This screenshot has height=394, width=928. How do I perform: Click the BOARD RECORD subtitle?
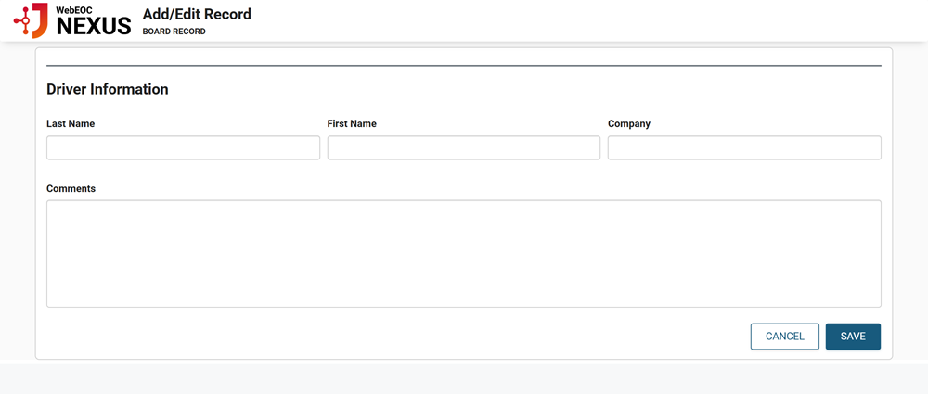point(174,32)
